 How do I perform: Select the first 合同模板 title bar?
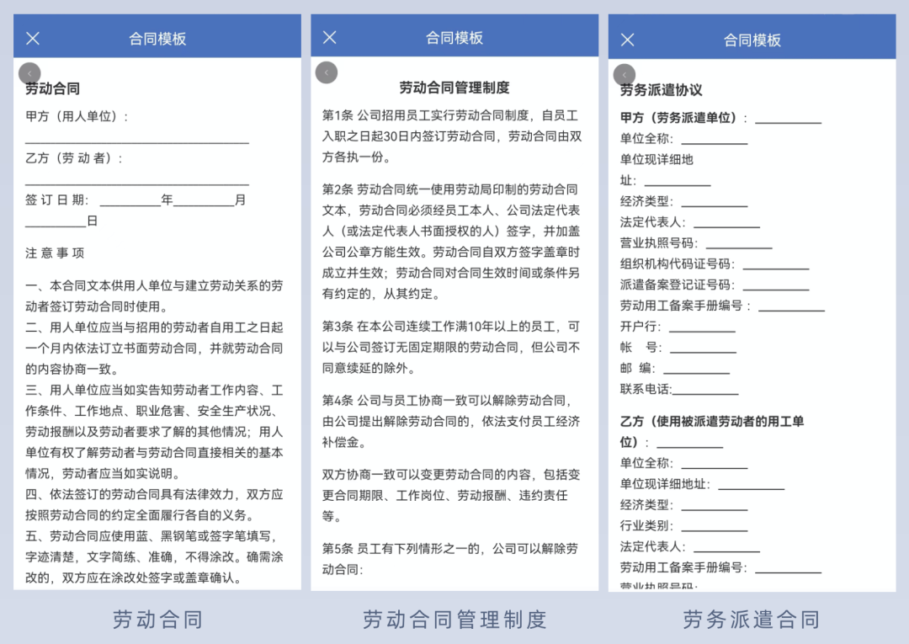[157, 38]
